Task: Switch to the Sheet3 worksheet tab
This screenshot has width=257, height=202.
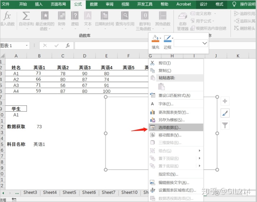Action: point(30,192)
